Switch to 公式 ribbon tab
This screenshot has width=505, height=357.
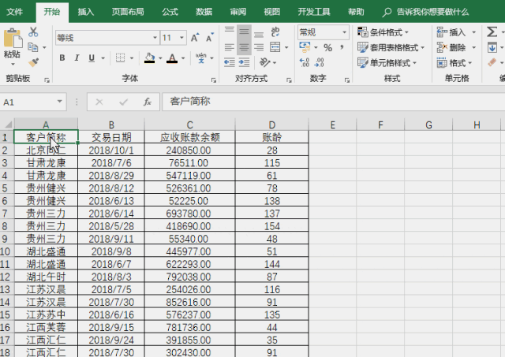pyautogui.click(x=170, y=12)
